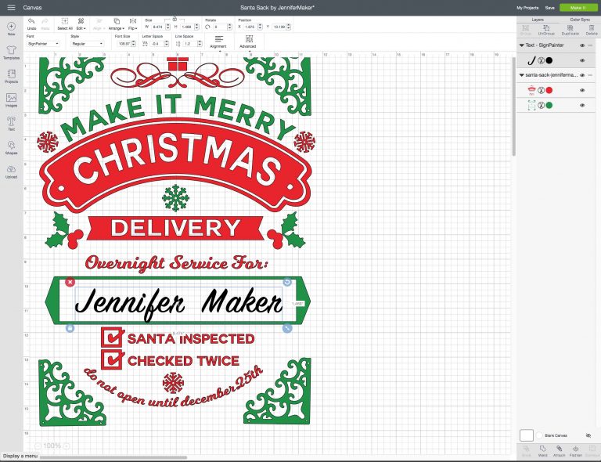Hide the green layer with its eye icon

582,105
